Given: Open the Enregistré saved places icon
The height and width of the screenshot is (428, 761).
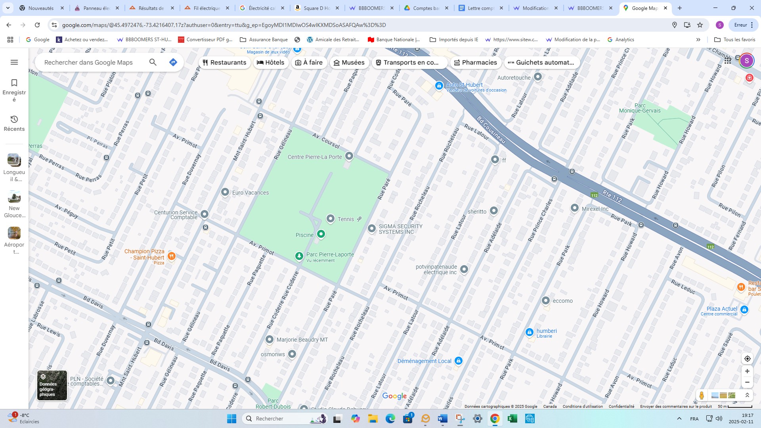Looking at the screenshot, I should 14,83.
